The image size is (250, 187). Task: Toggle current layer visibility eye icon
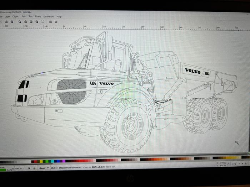click(29, 168)
